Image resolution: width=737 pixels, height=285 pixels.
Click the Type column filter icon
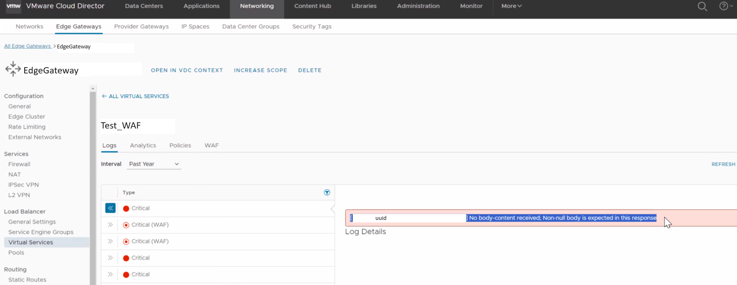(x=327, y=192)
